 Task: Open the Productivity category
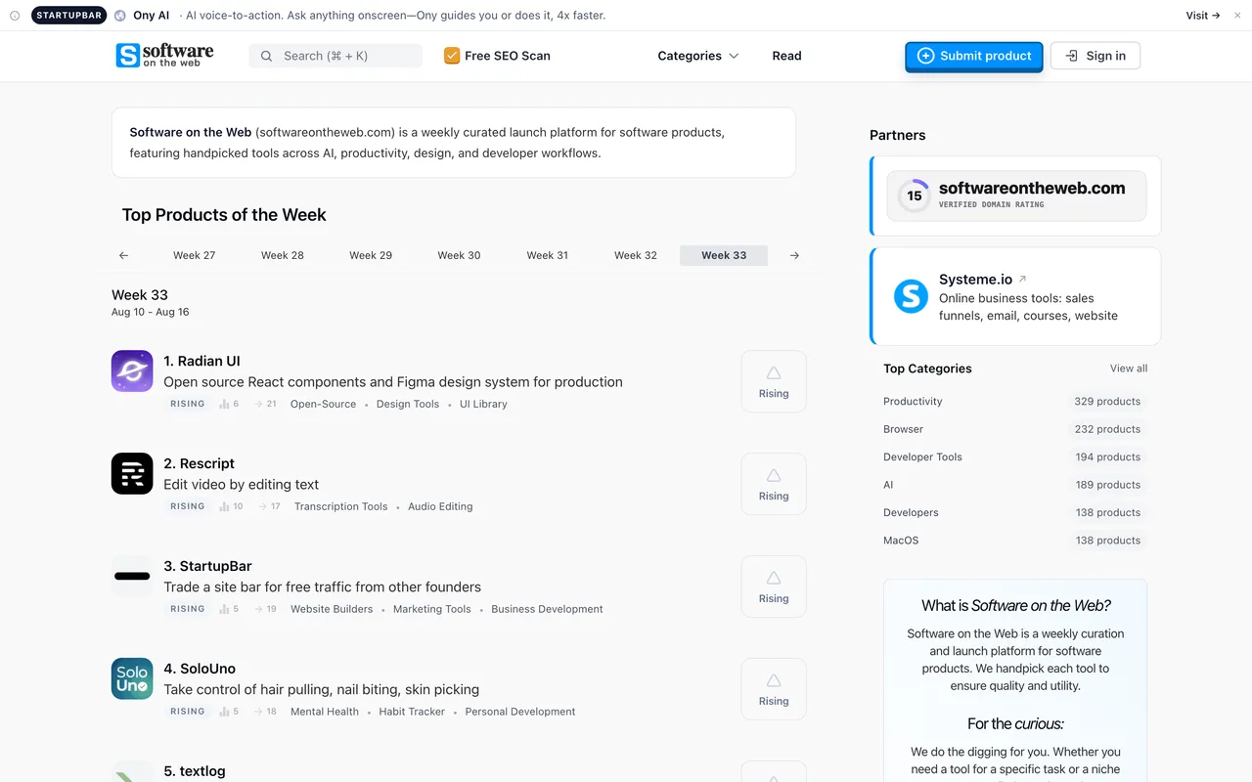(x=913, y=402)
